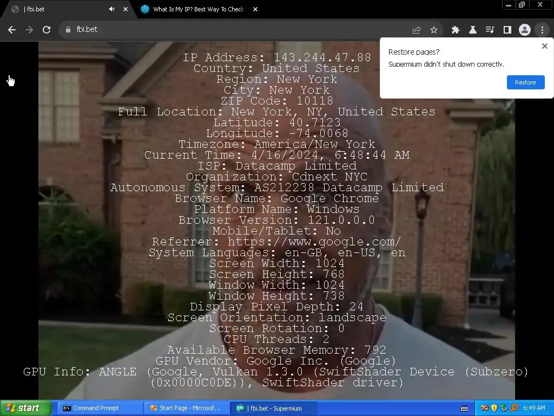Viewport: 554px width, 416px height.
Task: Click the blocked-Windows-logo tray icon
Action: pyautogui.click(x=484, y=408)
